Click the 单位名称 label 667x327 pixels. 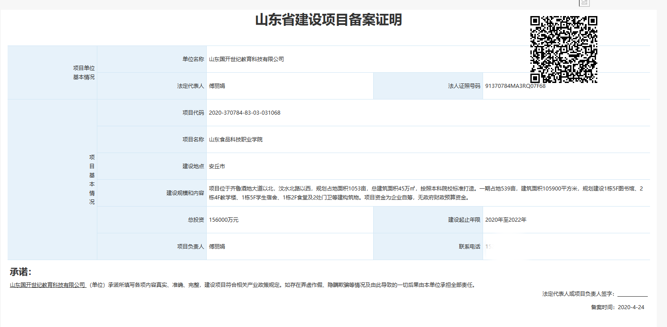(x=193, y=59)
